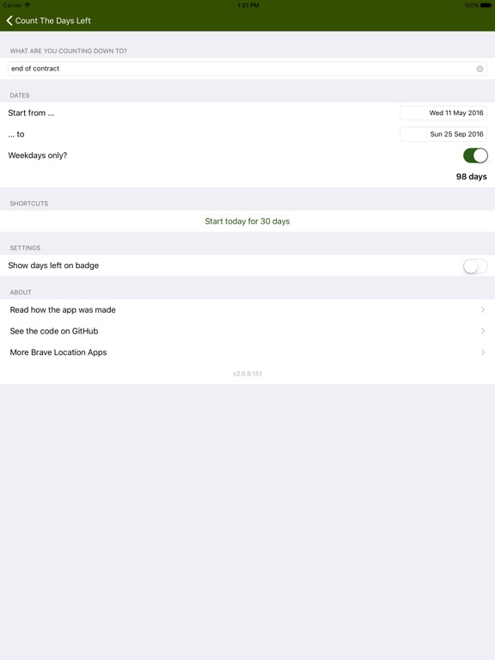Tap the back arrow icon

9,21
